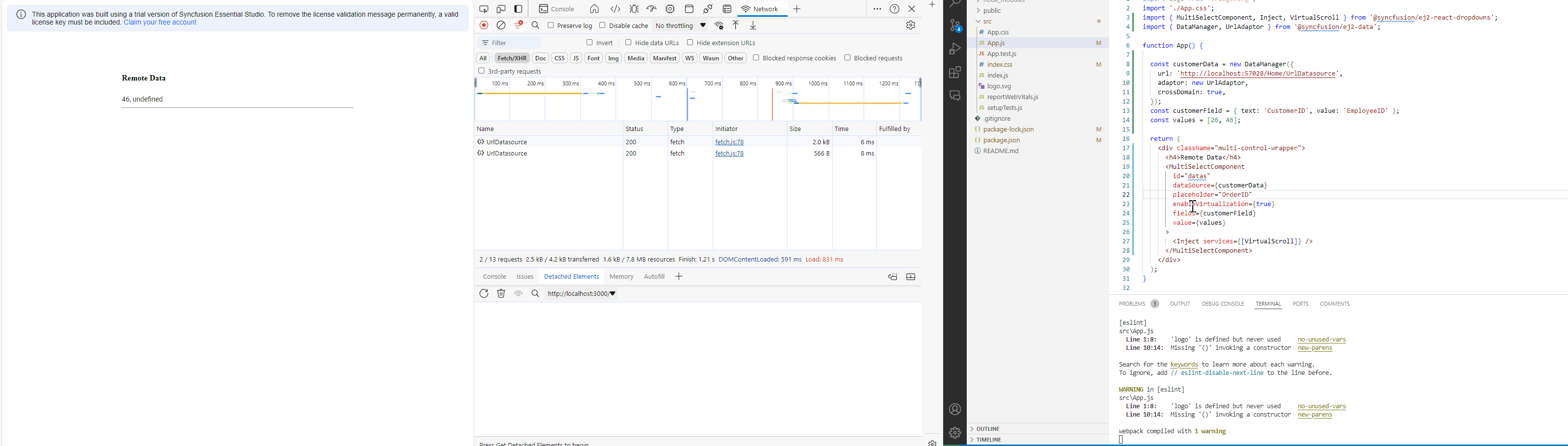Tick the Hide data URLs checkbox
This screenshot has width=1568, height=446.
coord(629,43)
